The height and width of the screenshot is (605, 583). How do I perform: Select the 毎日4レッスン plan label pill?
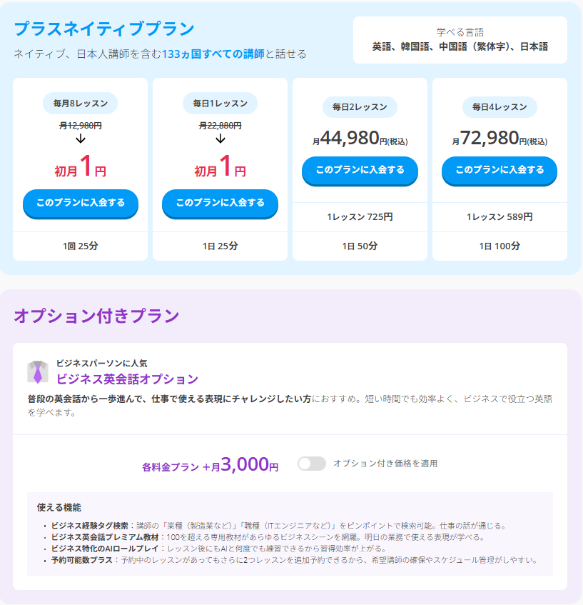point(500,107)
